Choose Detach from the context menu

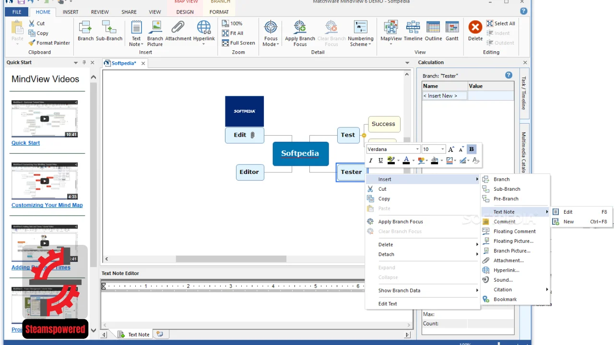pos(423,254)
